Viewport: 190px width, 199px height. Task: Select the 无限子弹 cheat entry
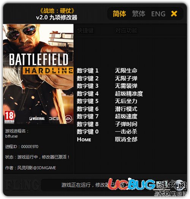[126, 78]
